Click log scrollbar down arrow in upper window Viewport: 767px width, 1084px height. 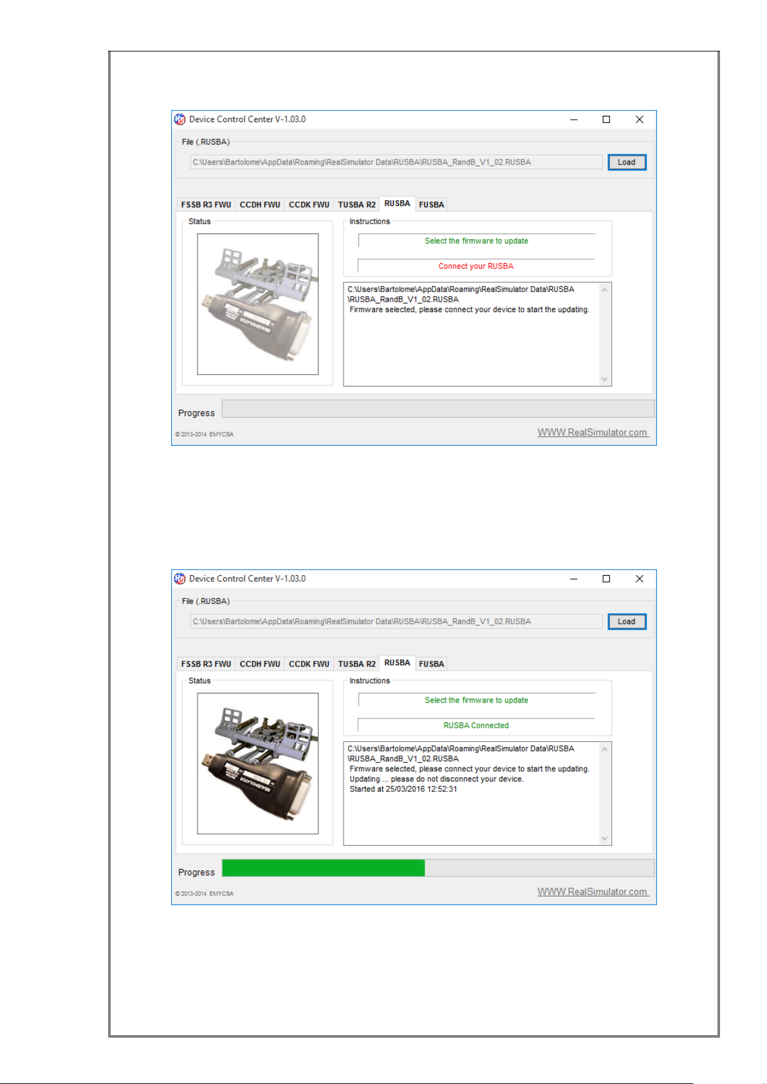604,379
